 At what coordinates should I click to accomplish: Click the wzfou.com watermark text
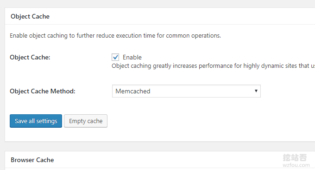296,165
